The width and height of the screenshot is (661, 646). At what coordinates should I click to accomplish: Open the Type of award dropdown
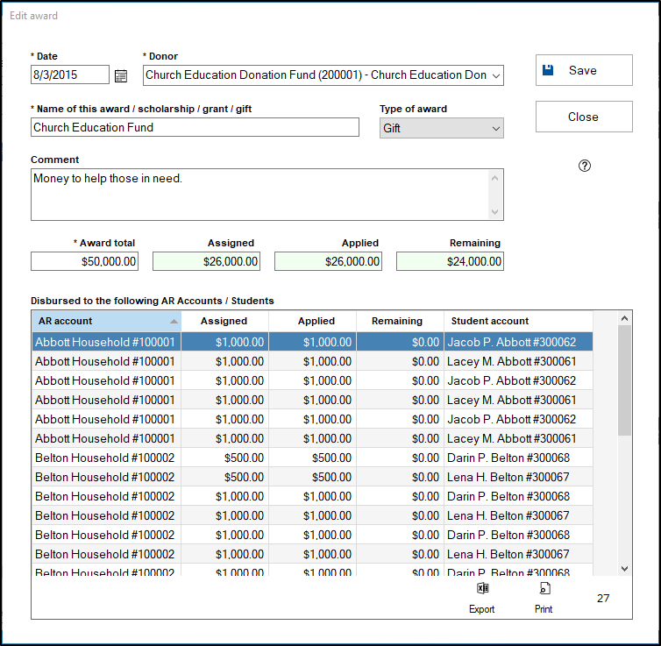(496, 128)
